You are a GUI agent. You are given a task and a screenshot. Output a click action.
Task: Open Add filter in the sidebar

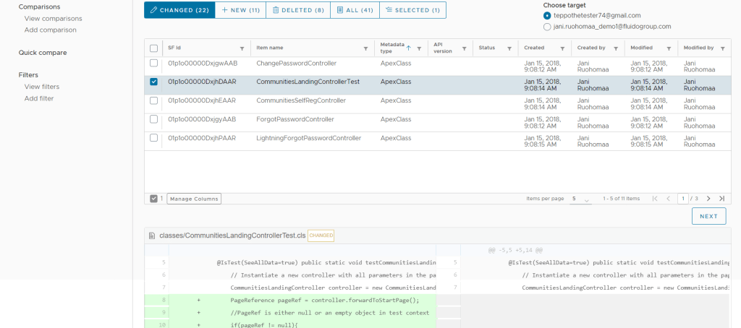[39, 99]
